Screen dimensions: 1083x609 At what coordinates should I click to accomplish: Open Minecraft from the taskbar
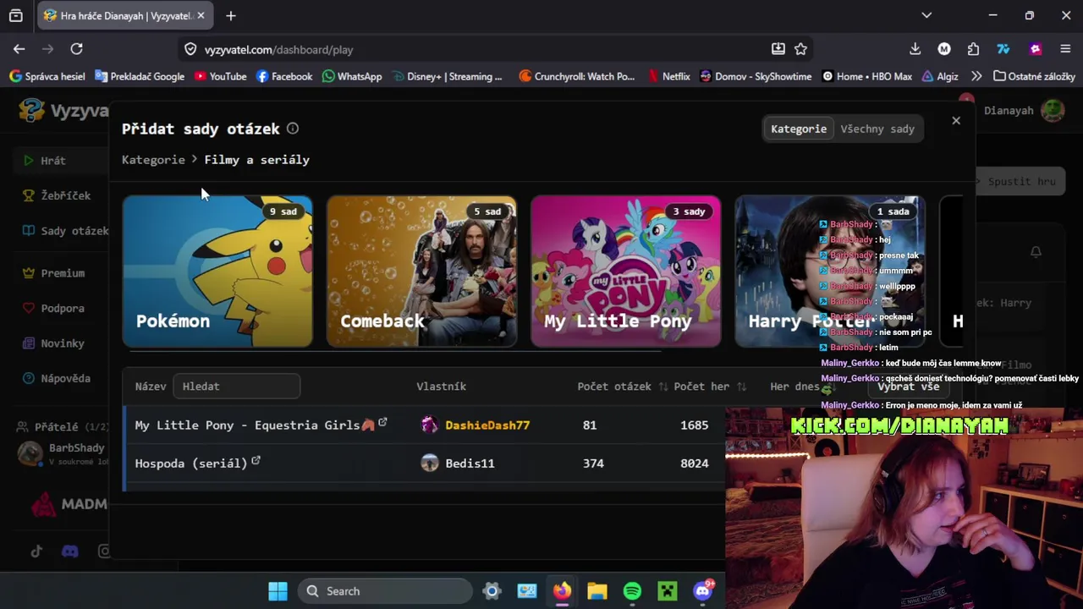pos(668,591)
